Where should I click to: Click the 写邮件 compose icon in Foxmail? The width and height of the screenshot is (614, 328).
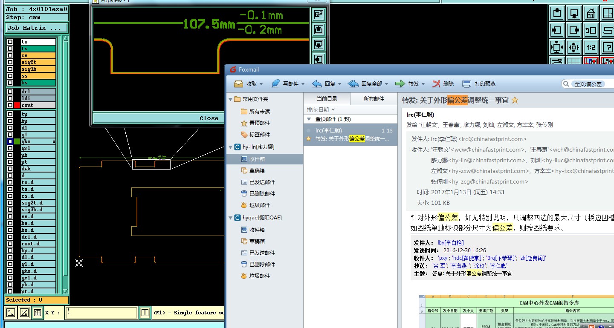coord(275,84)
